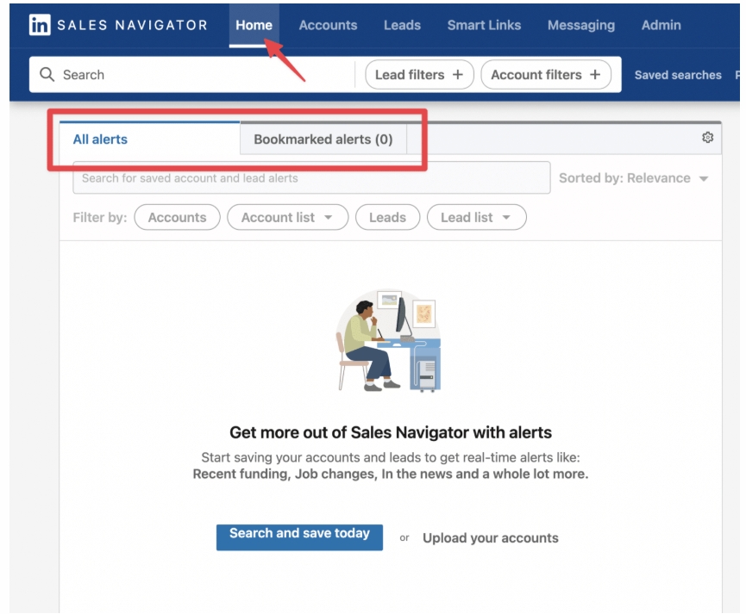Expand the Lead list dropdown
746x614 pixels.
pyautogui.click(x=476, y=218)
